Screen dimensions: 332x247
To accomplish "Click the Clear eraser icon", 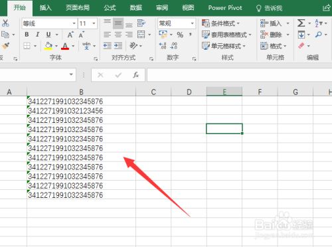I will 301,46.
